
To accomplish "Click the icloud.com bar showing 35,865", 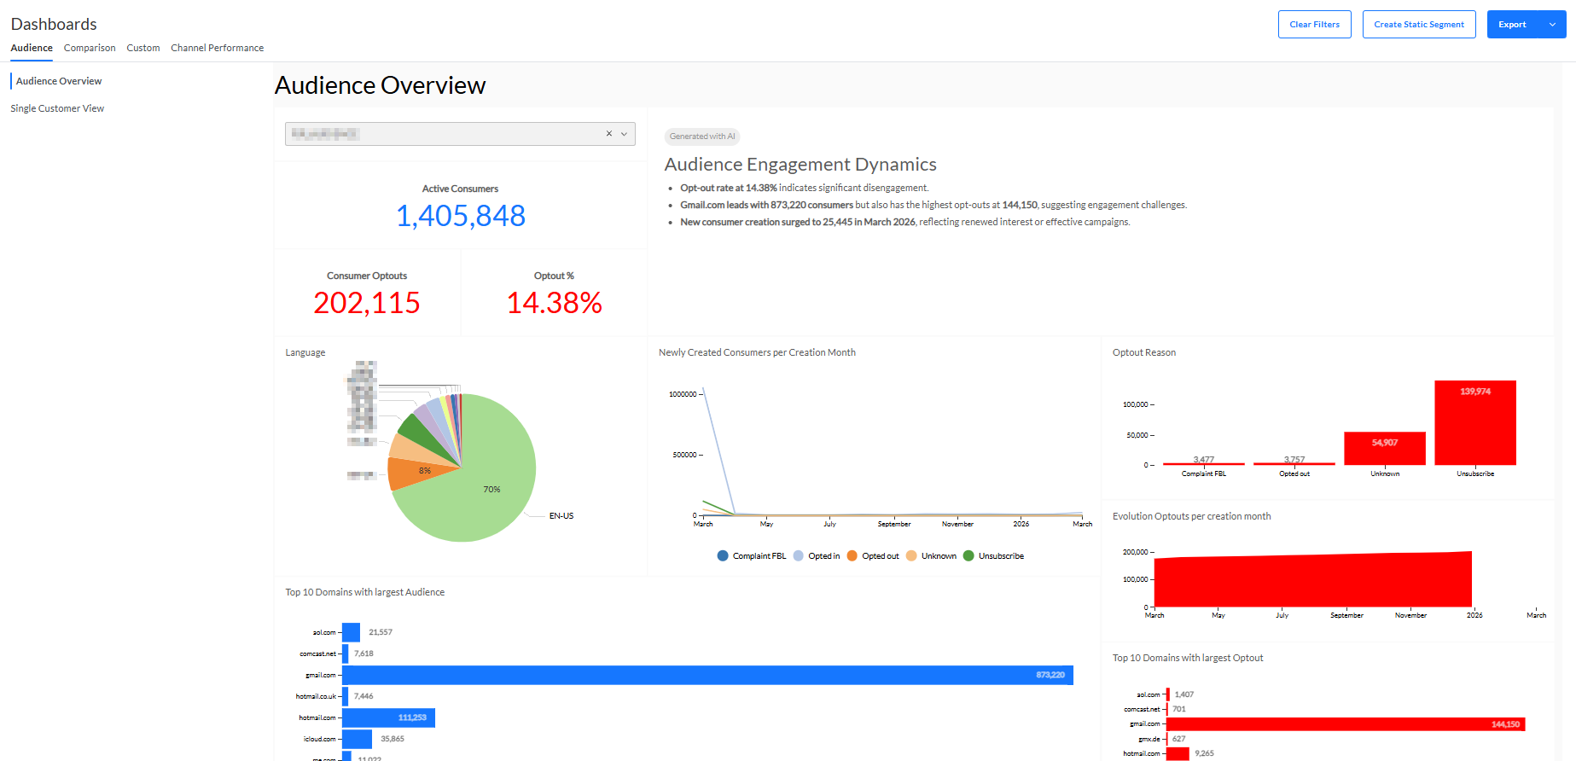I will click(x=357, y=739).
